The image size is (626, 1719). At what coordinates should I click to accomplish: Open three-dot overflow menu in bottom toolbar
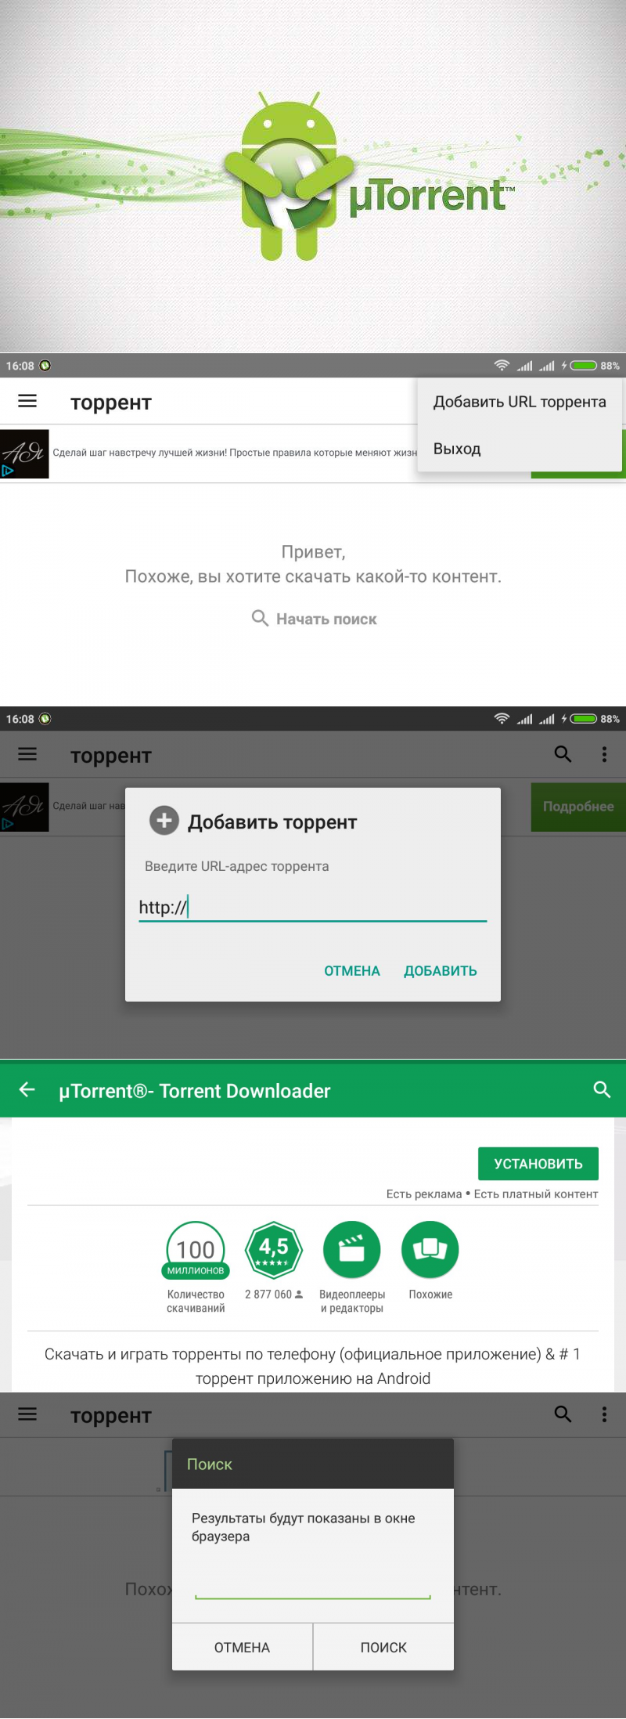(x=604, y=1414)
